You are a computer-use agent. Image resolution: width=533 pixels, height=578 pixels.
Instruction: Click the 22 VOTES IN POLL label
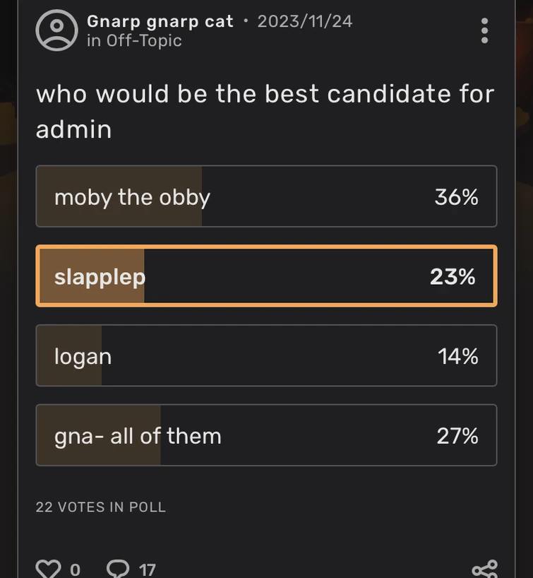click(x=101, y=507)
